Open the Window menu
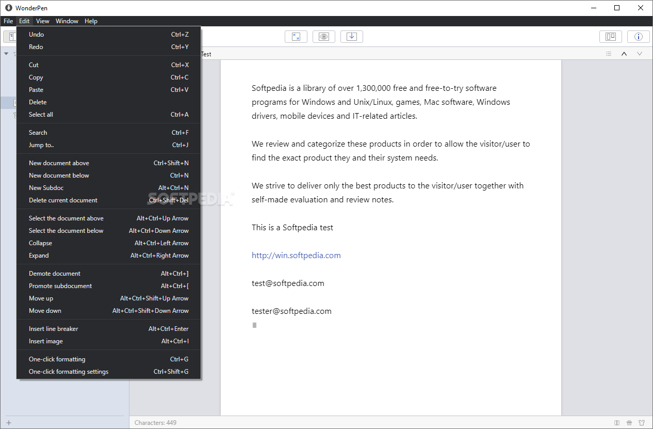The image size is (653, 429). point(67,21)
